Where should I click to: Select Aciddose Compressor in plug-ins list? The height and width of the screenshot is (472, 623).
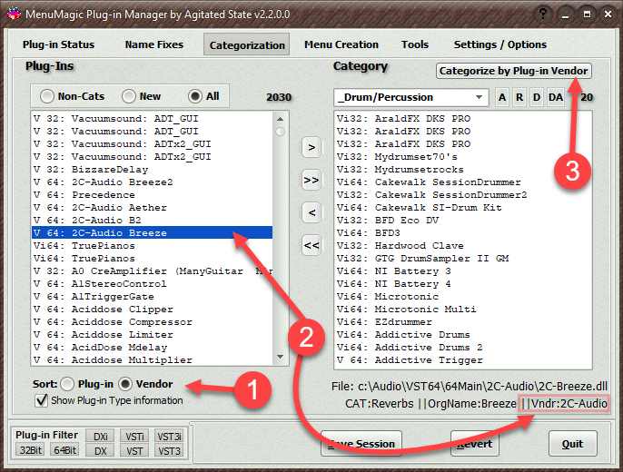(153, 322)
